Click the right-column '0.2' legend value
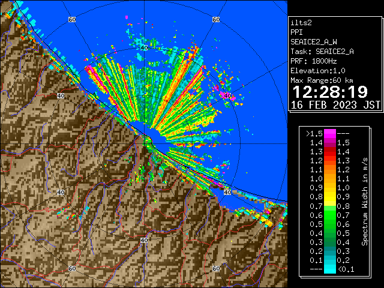The image size is (384, 288). (x=343, y=260)
